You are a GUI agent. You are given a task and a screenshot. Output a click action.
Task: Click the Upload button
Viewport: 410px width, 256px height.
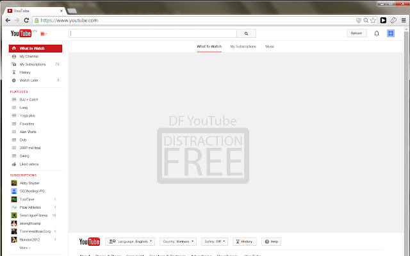(x=356, y=33)
